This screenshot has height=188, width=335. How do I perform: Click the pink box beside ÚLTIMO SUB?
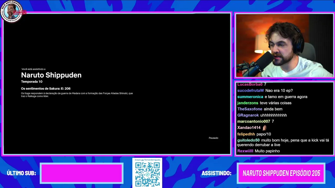pyautogui.click(x=82, y=173)
